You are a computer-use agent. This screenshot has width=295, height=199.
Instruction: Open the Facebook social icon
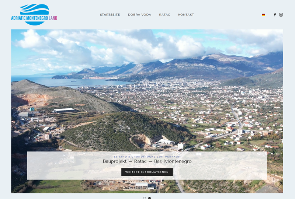coord(275,15)
